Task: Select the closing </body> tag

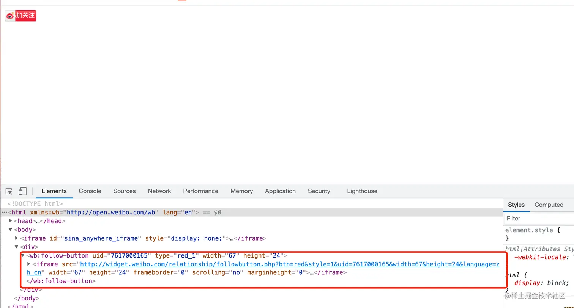Action: [27, 298]
